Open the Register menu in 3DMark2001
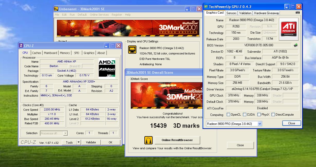Viewport: 316px width, 167px height. (117, 15)
